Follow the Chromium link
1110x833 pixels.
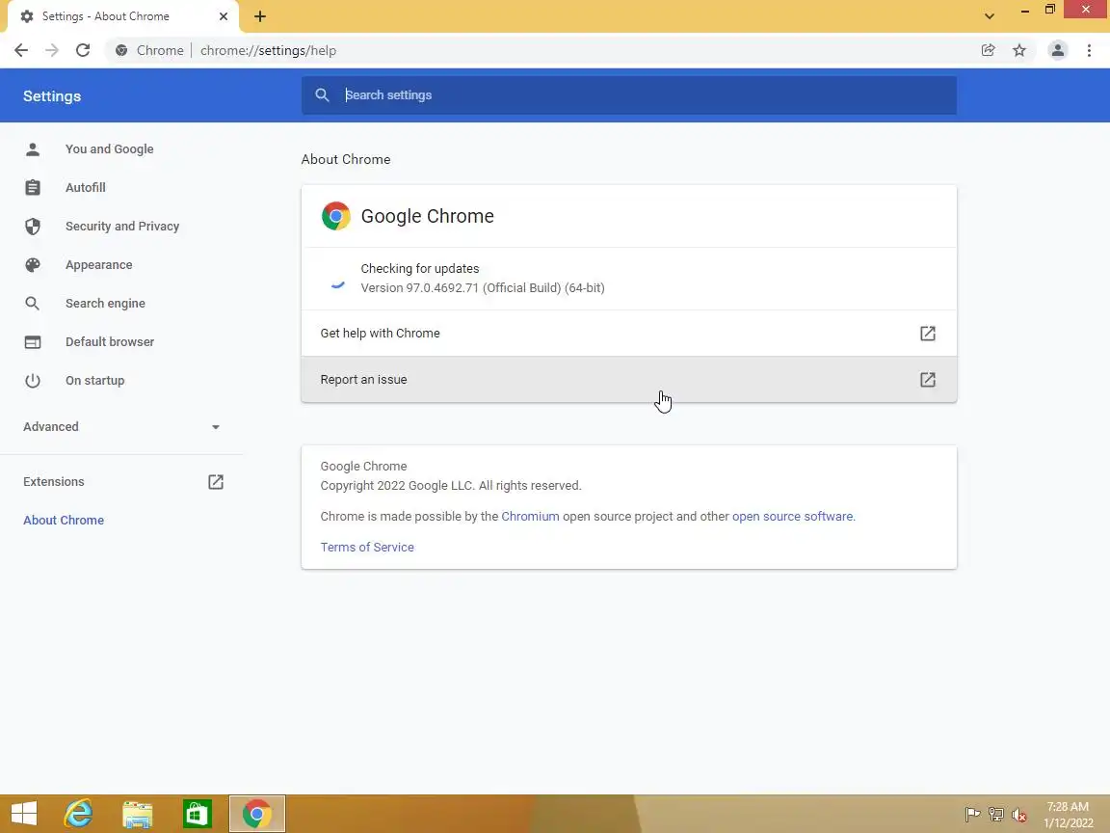pyautogui.click(x=530, y=517)
